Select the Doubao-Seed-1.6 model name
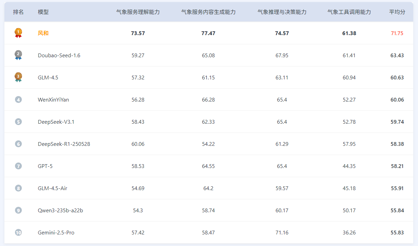Viewport: 418px width, 246px height. click(59, 55)
